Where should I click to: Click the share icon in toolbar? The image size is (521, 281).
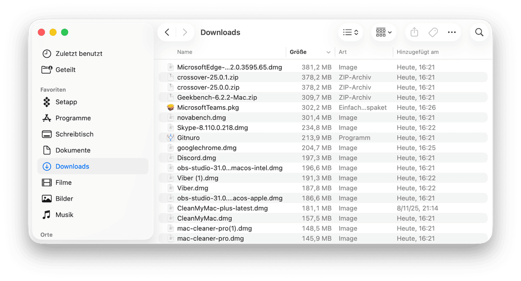click(x=414, y=33)
